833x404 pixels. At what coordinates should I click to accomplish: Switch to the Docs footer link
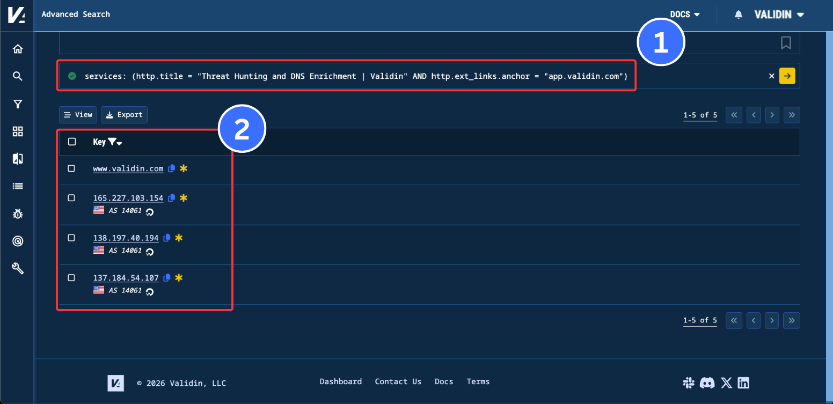coord(444,381)
